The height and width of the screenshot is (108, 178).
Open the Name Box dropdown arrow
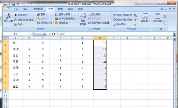(x=30, y=34)
